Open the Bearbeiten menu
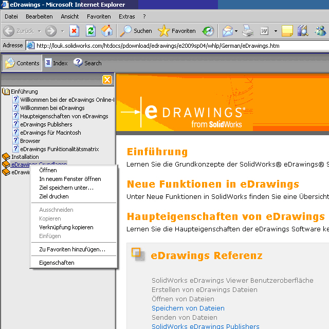This screenshot has width=329, height=329. [39, 16]
